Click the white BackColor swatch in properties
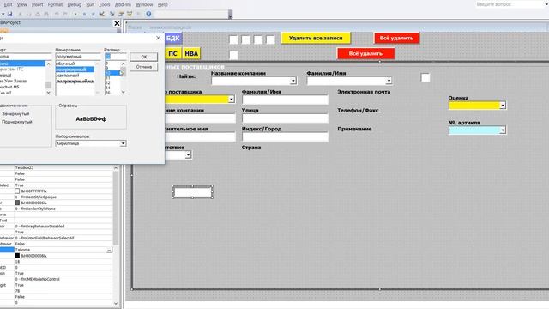The width and height of the screenshot is (549, 309). pos(17,191)
